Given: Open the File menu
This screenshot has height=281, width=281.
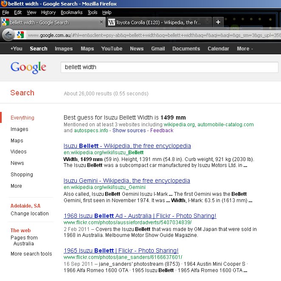Looking at the screenshot, I should (6, 12).
